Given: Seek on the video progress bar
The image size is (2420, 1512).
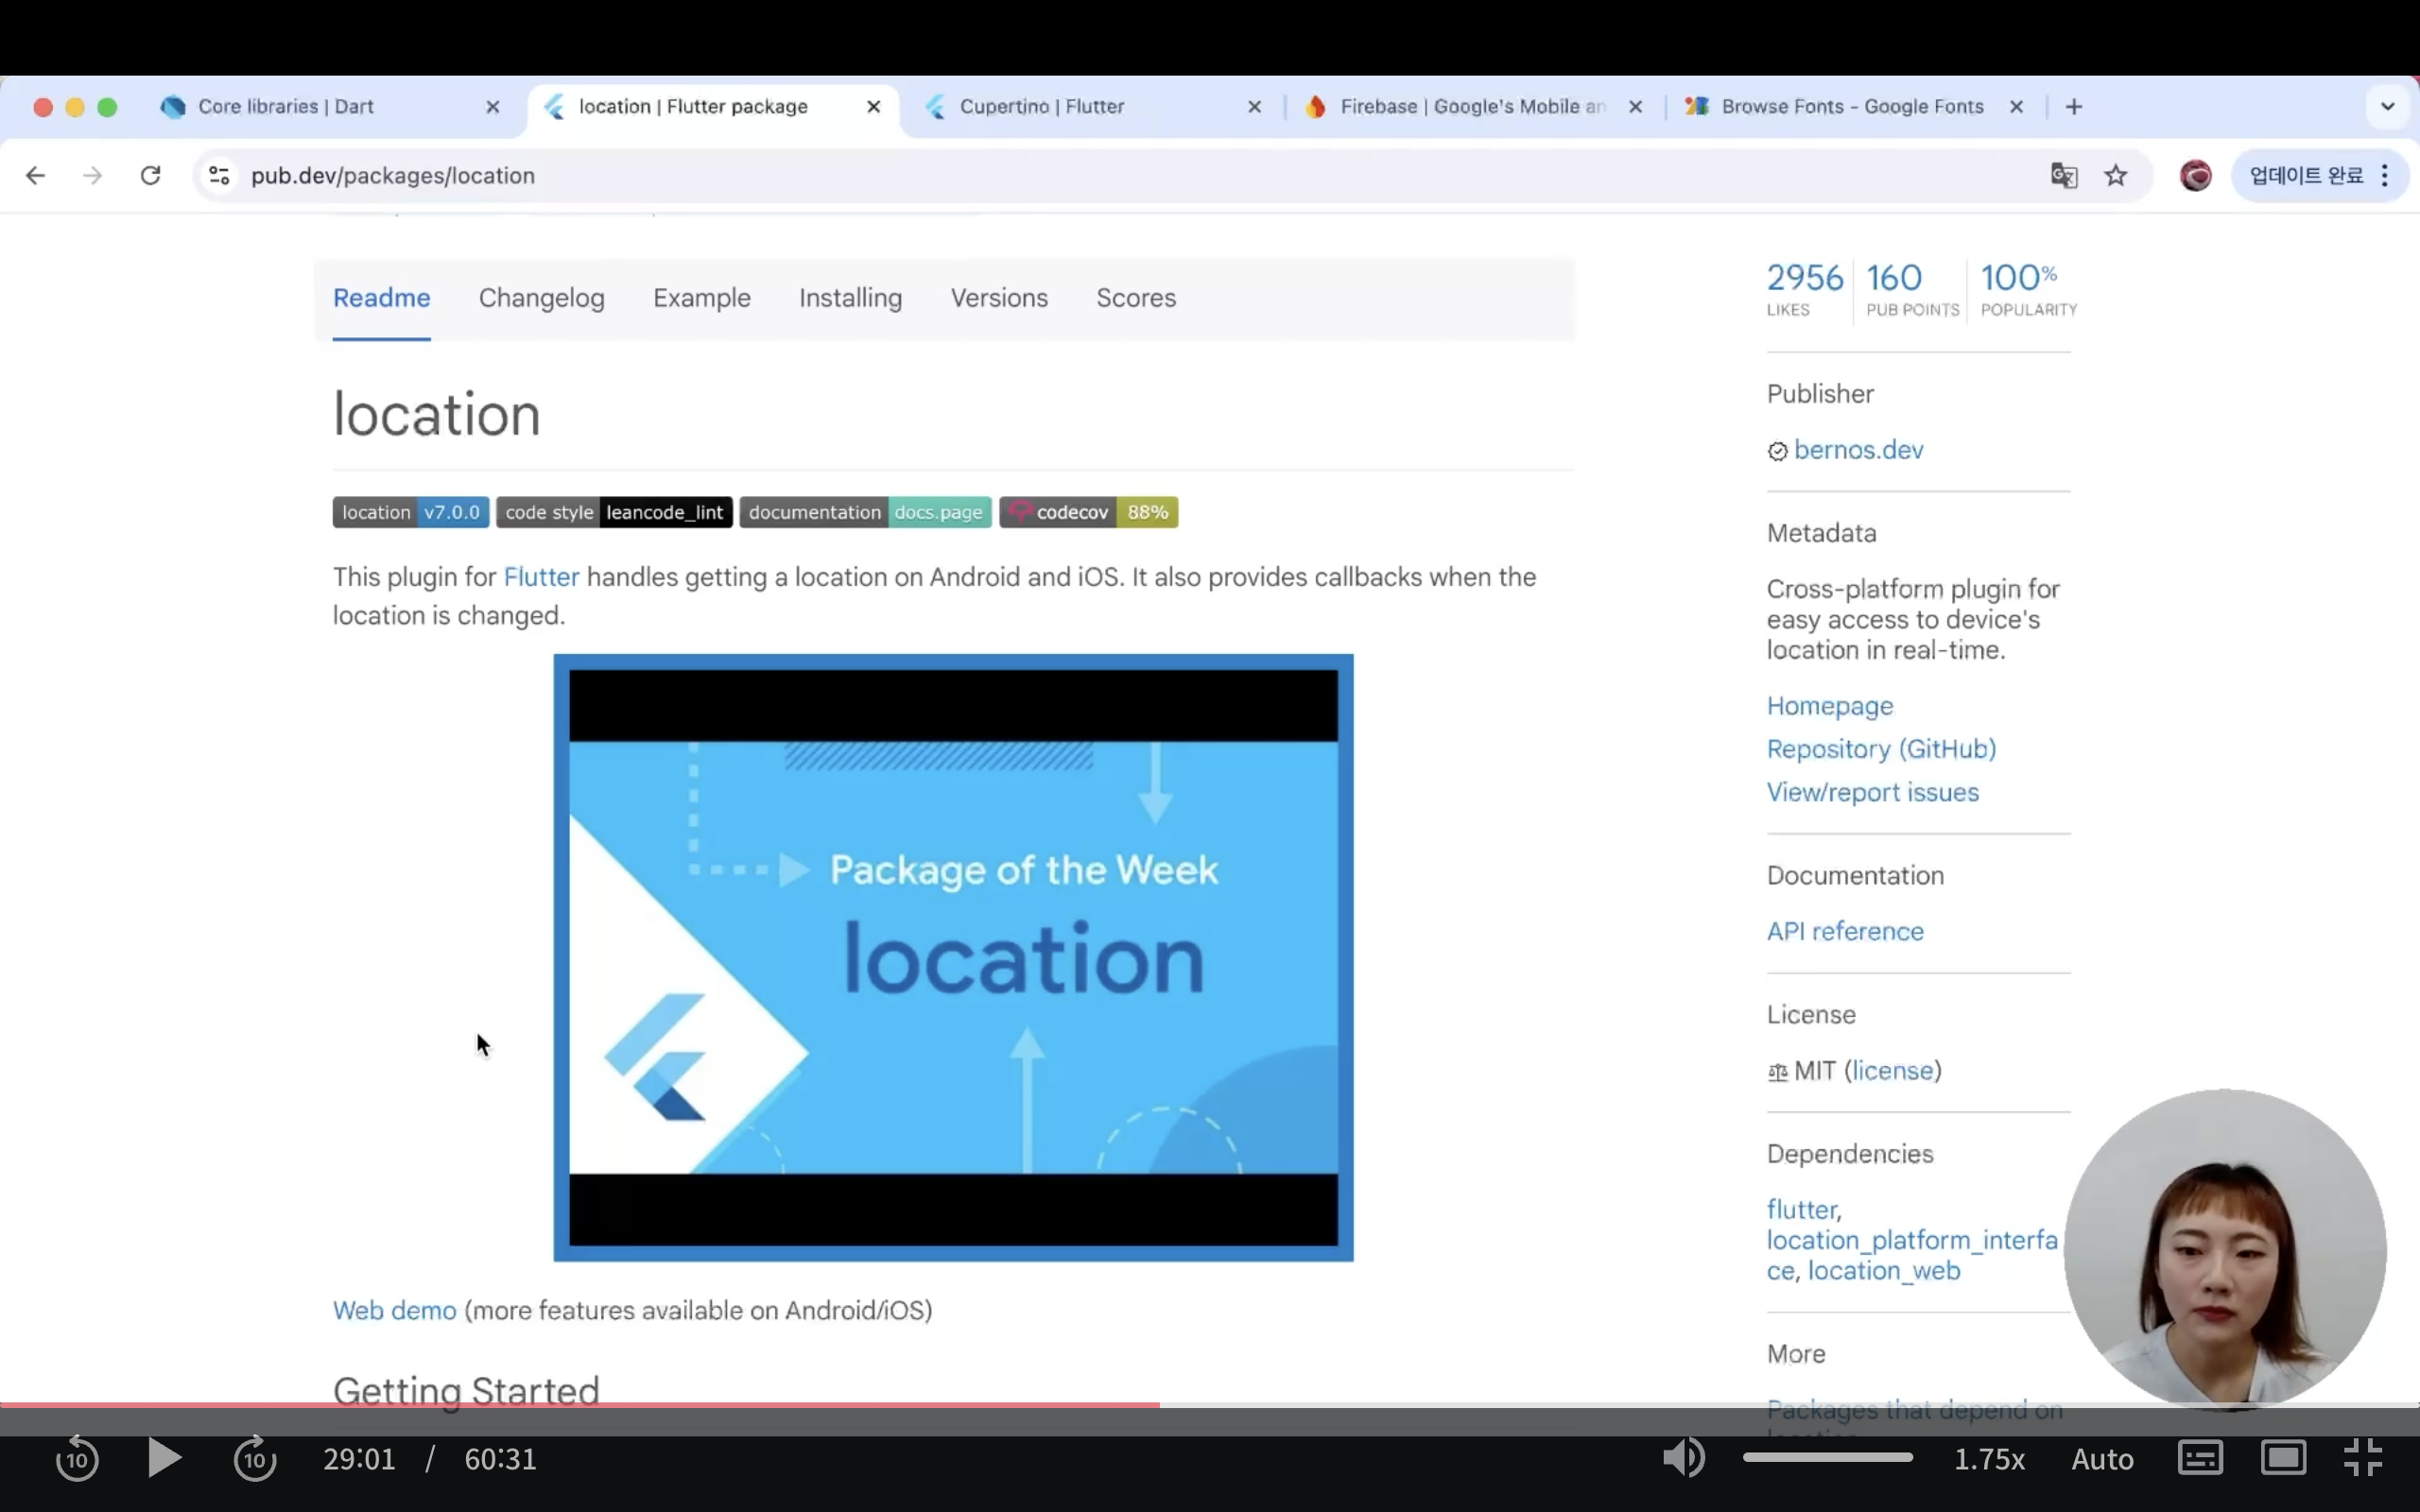Looking at the screenshot, I should pos(1210,1405).
